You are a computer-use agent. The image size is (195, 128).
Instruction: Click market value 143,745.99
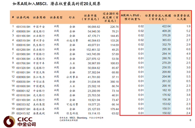[93, 54]
